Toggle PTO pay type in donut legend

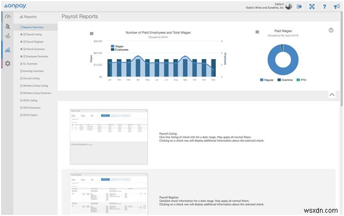301,80
